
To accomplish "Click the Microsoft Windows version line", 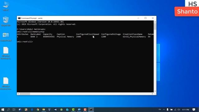I will 40,22.
